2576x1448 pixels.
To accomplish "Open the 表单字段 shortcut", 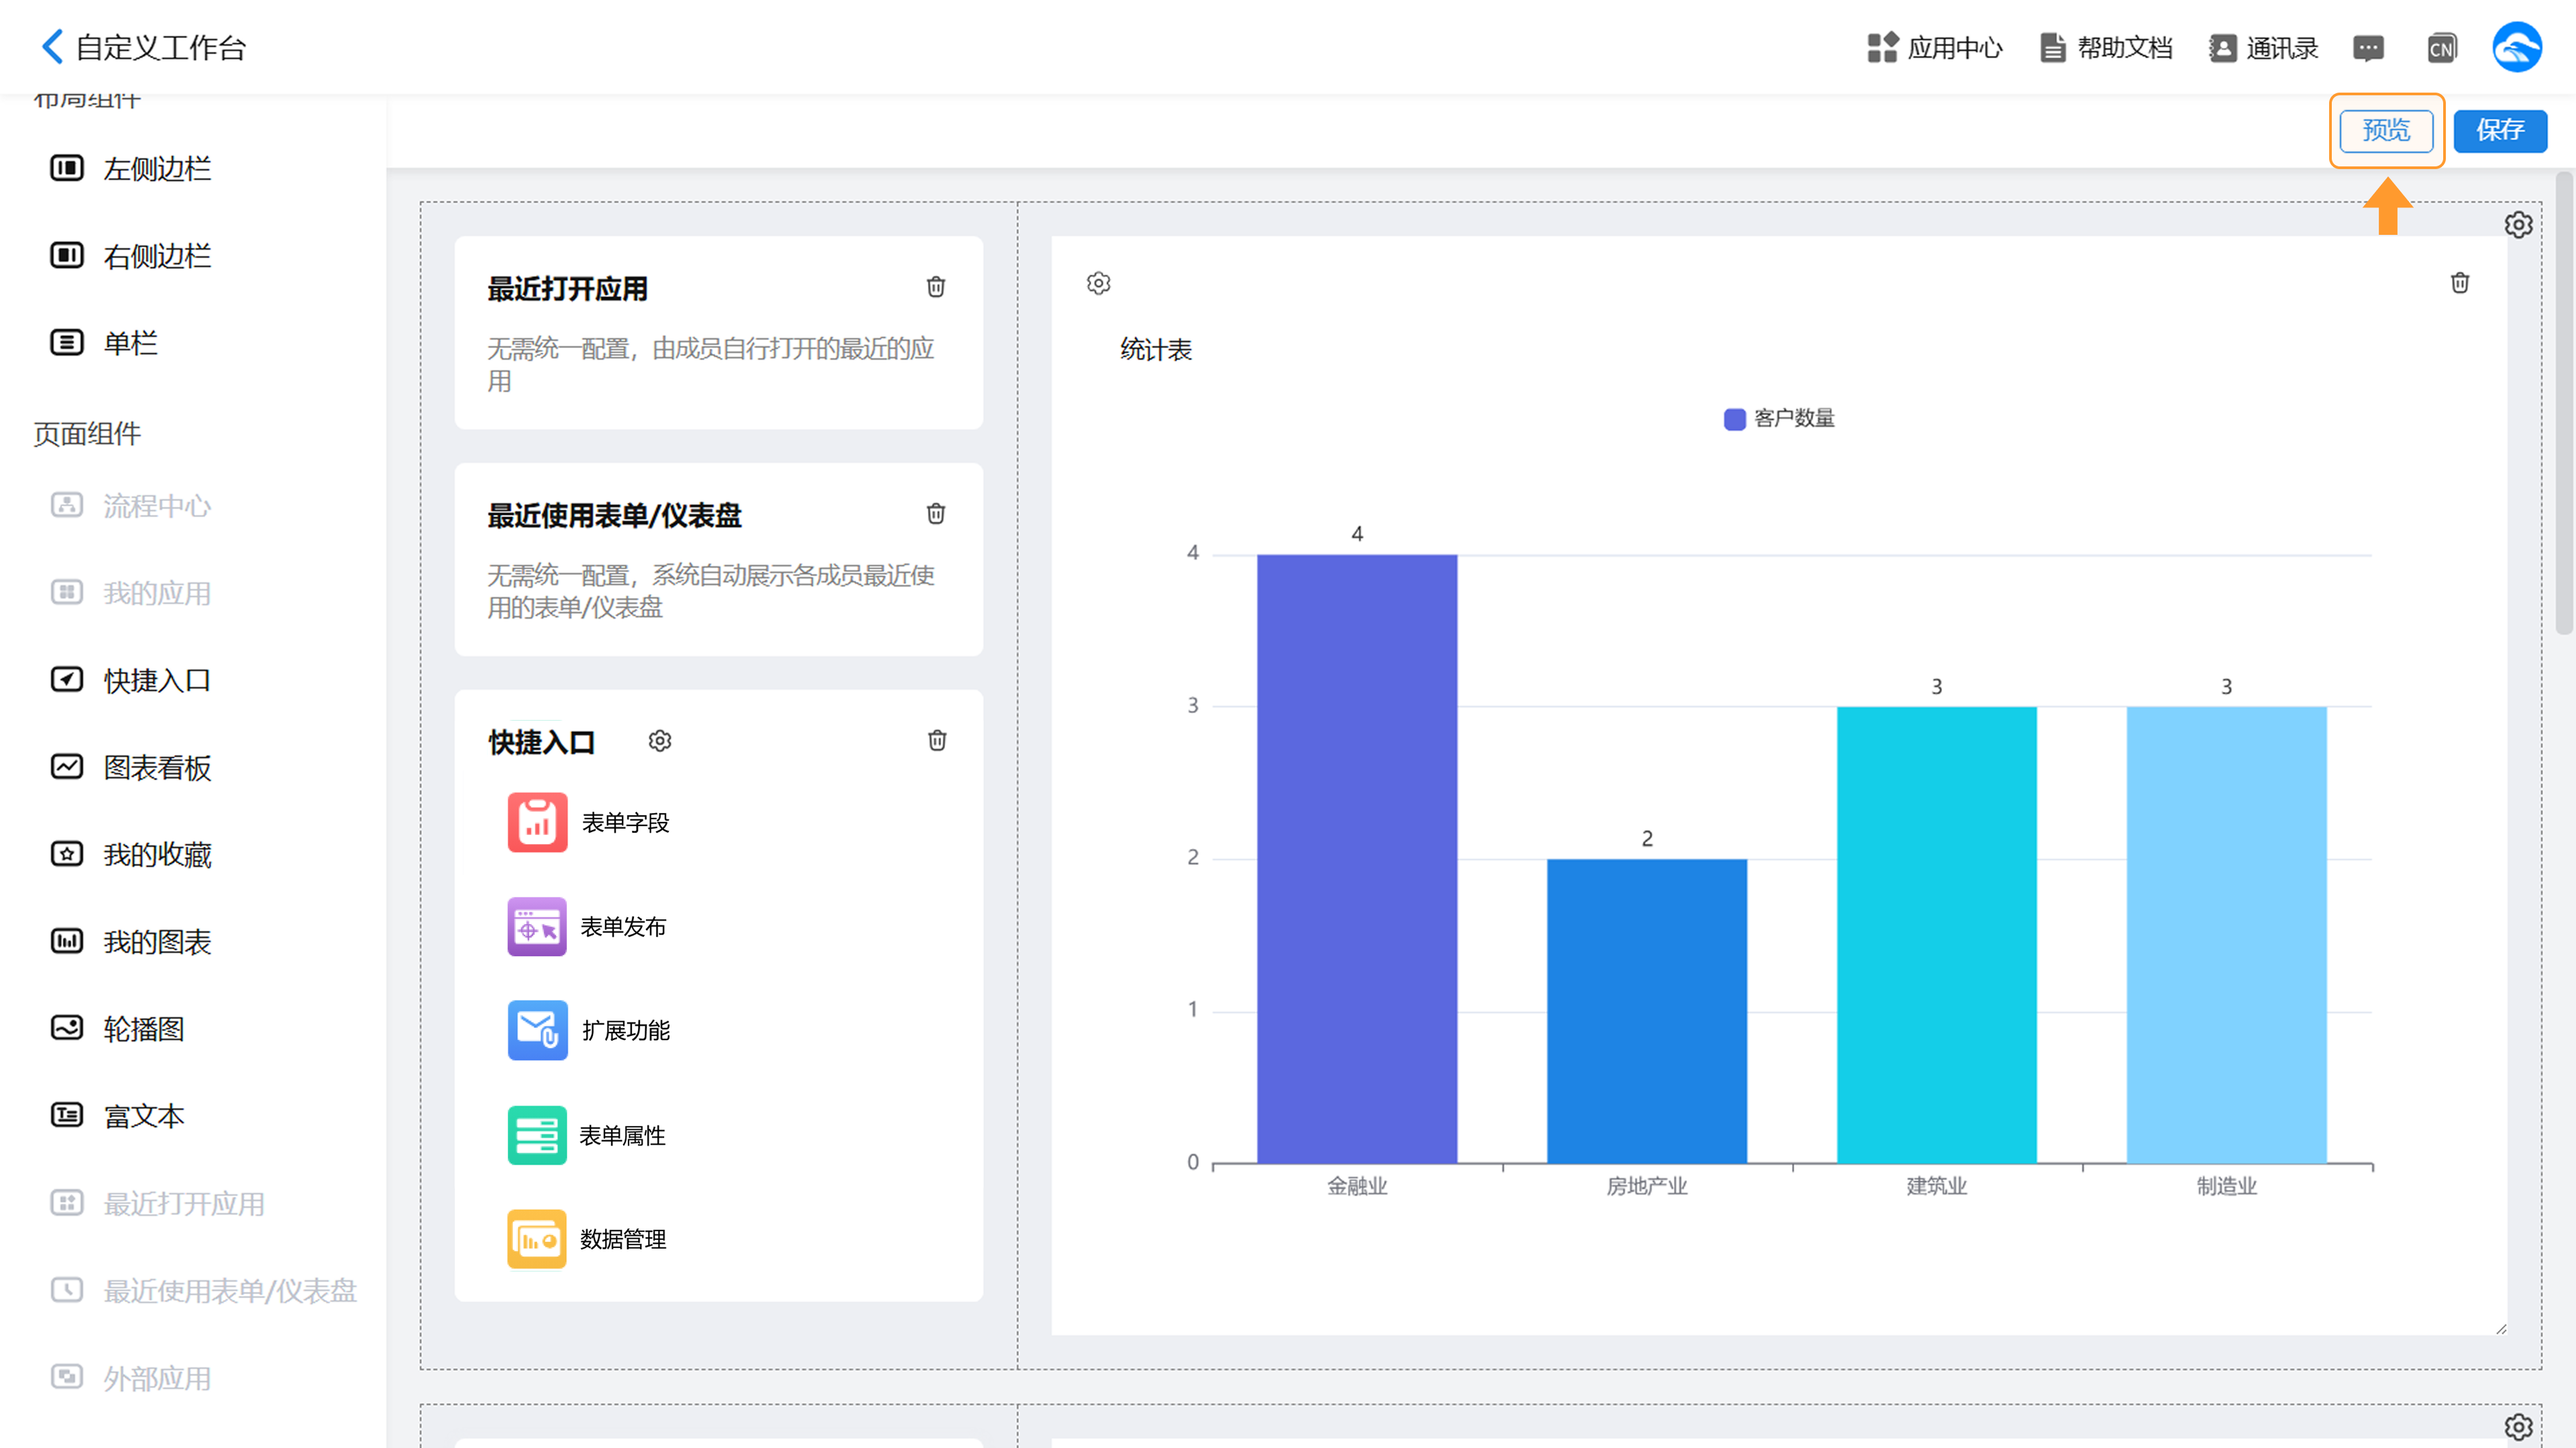I will tap(588, 823).
